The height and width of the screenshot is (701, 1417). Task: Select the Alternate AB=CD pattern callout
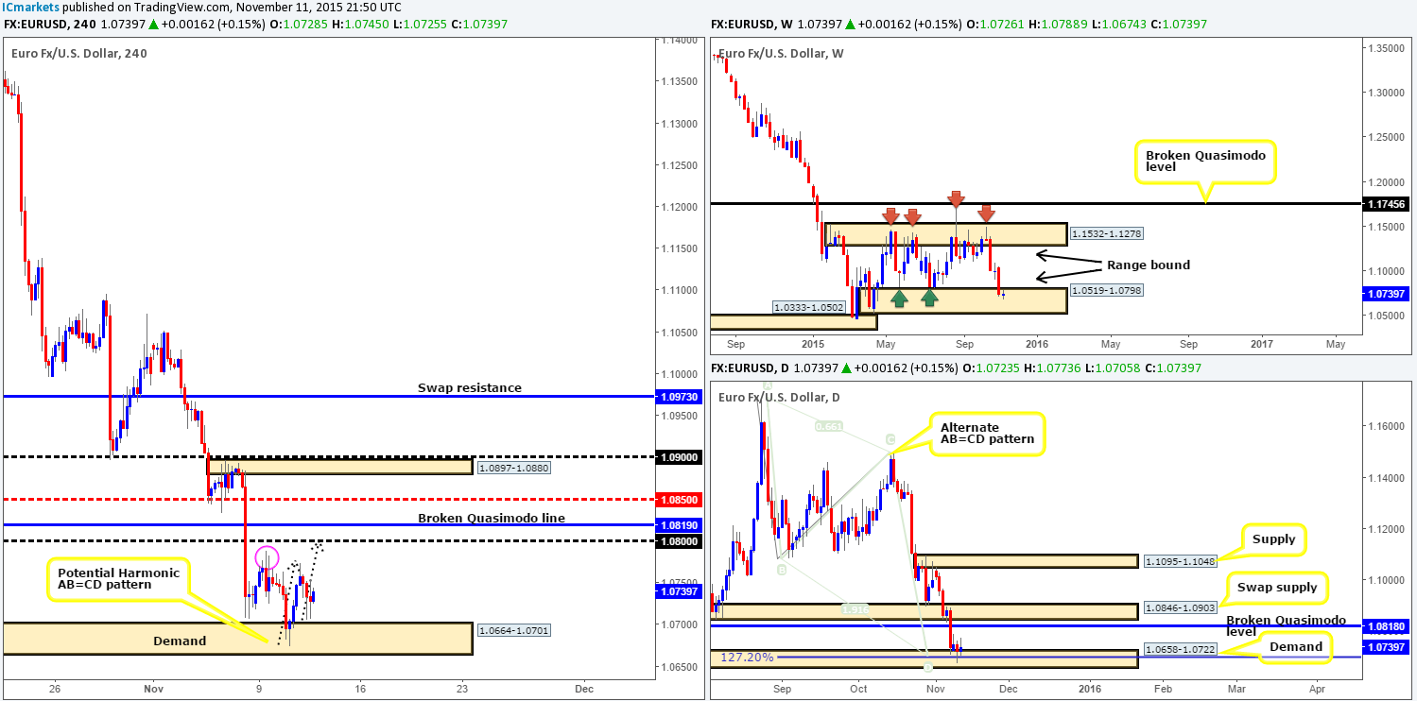coord(988,433)
